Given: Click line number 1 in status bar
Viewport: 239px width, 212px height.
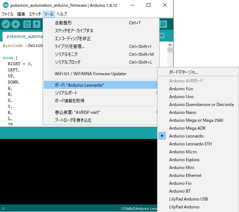Looking at the screenshot, I should pos(3,209).
